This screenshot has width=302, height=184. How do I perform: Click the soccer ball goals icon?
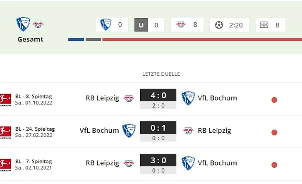(x=219, y=25)
